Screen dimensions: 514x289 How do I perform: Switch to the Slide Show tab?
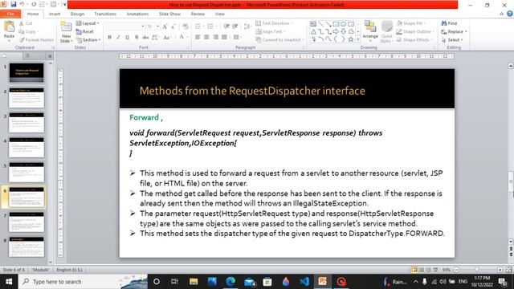tap(169, 14)
